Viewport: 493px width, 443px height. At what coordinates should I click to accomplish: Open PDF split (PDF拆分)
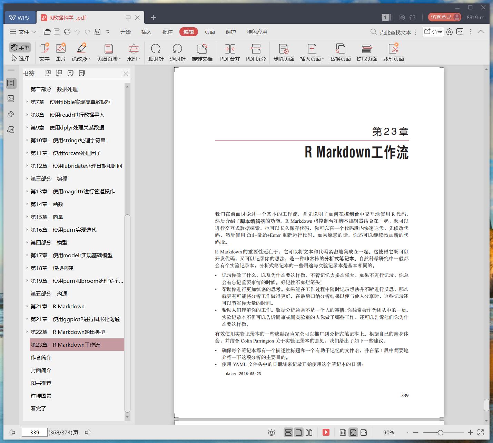coord(256,52)
